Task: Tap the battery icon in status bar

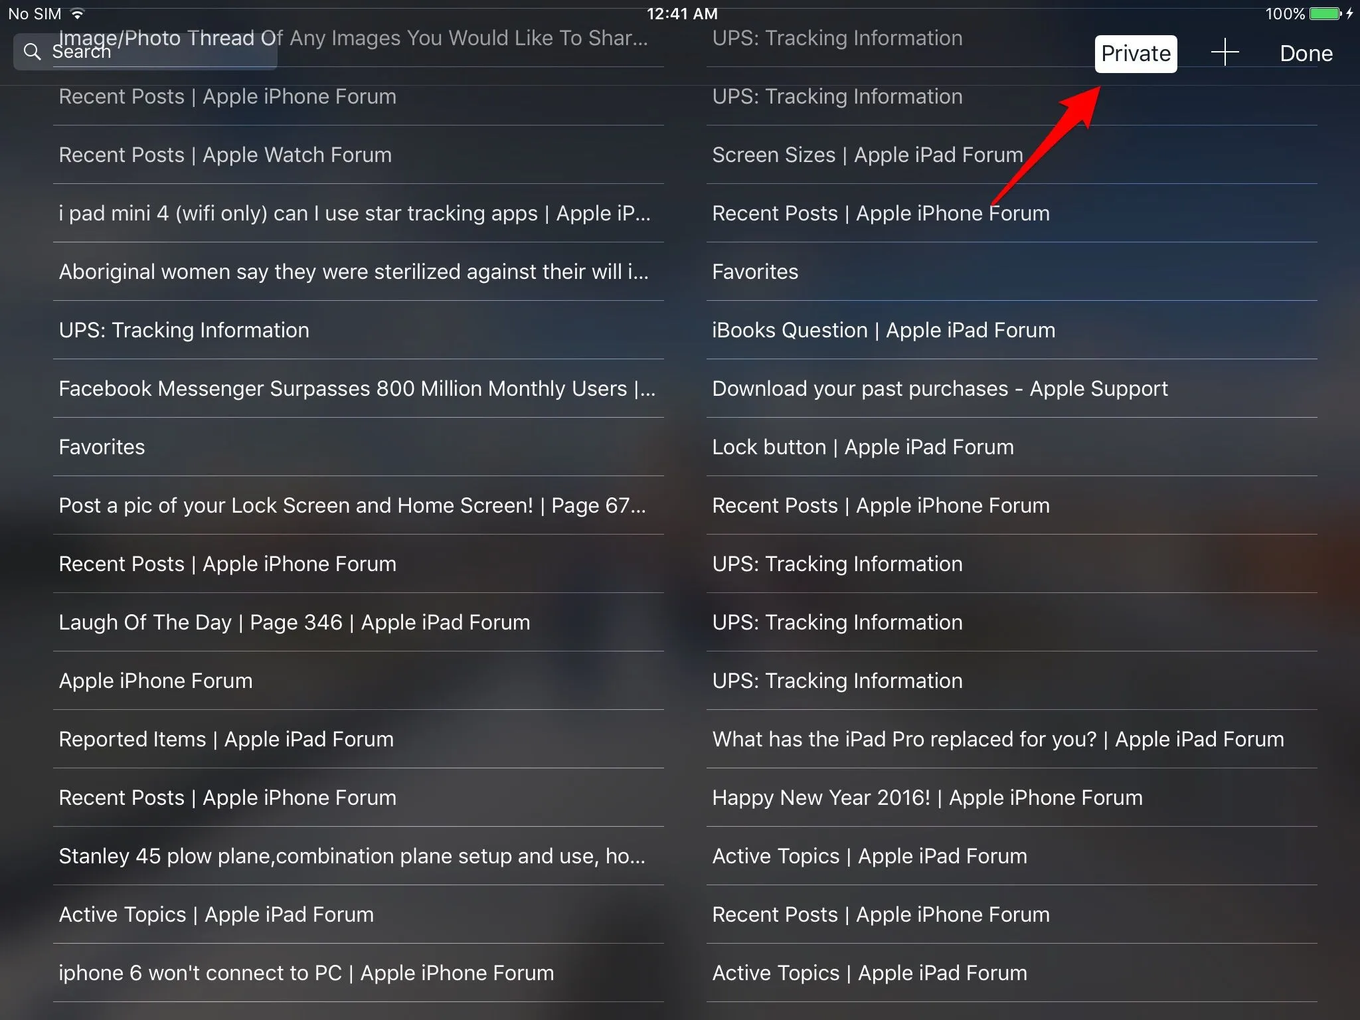Action: [x=1325, y=13]
